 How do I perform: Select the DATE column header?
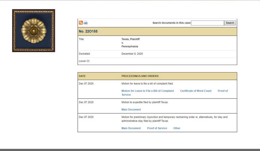pos(82,76)
